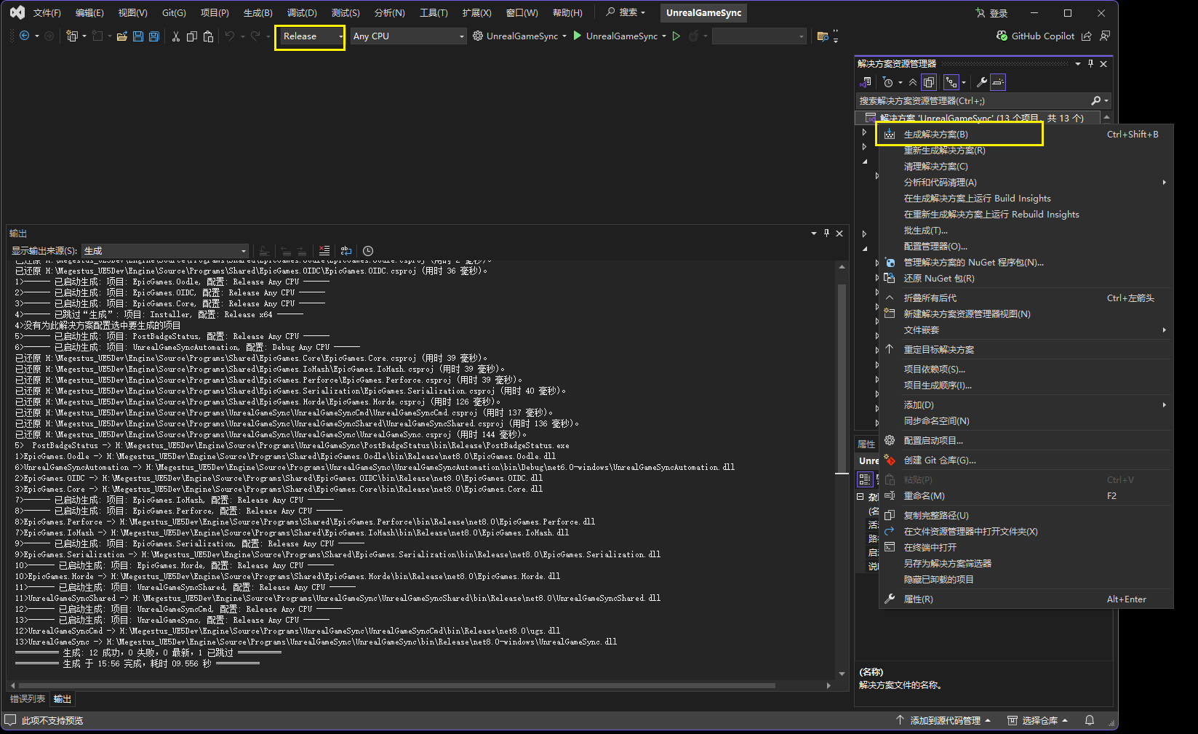Cut with the scissors toolbar icon
1198x734 pixels.
point(175,36)
